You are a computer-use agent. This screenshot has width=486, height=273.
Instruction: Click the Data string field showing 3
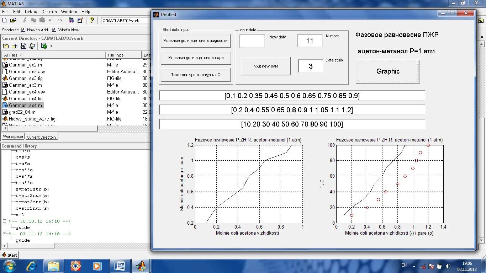pos(311,66)
